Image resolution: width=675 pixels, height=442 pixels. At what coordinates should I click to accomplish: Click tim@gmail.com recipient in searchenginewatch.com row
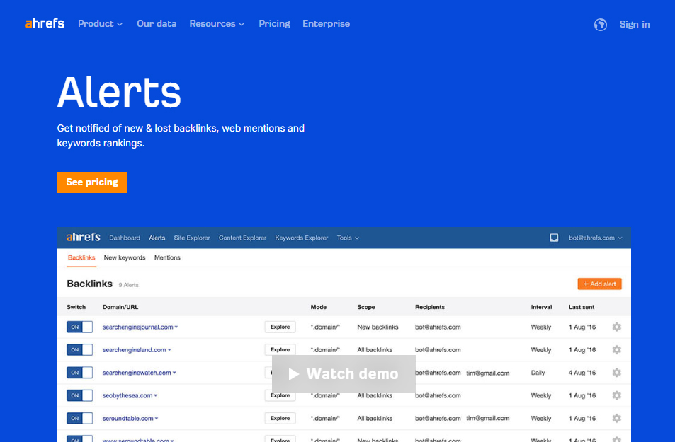(x=488, y=373)
